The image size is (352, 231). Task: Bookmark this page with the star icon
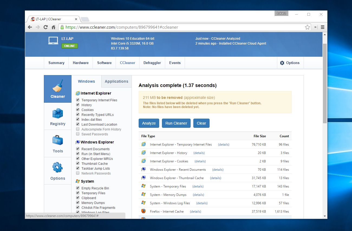point(307,27)
